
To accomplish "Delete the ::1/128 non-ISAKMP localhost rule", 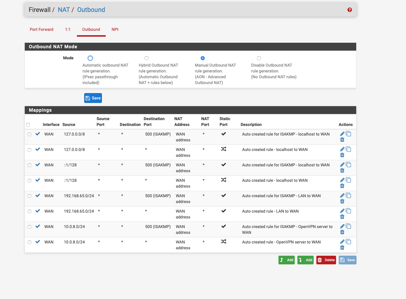I will 342,186.
